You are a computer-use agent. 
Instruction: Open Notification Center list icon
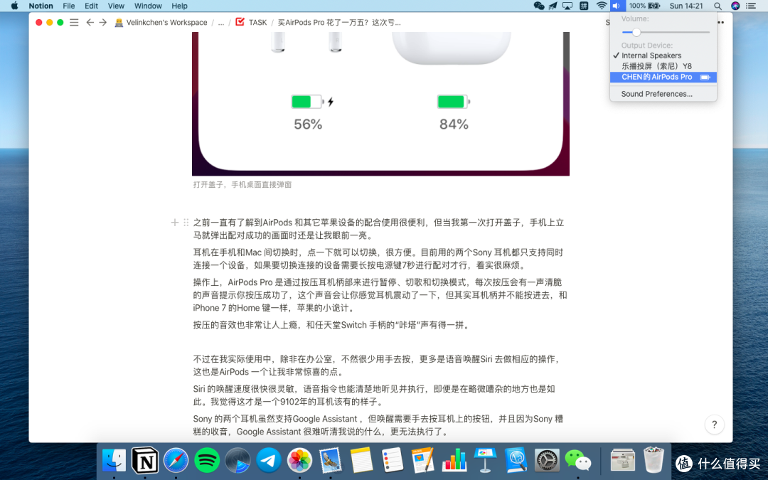tap(751, 6)
